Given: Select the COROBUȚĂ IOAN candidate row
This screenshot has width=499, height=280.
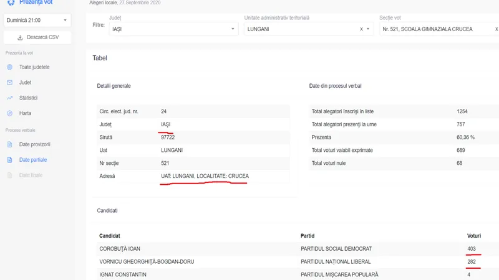Looking at the screenshot, I should click(x=121, y=249).
